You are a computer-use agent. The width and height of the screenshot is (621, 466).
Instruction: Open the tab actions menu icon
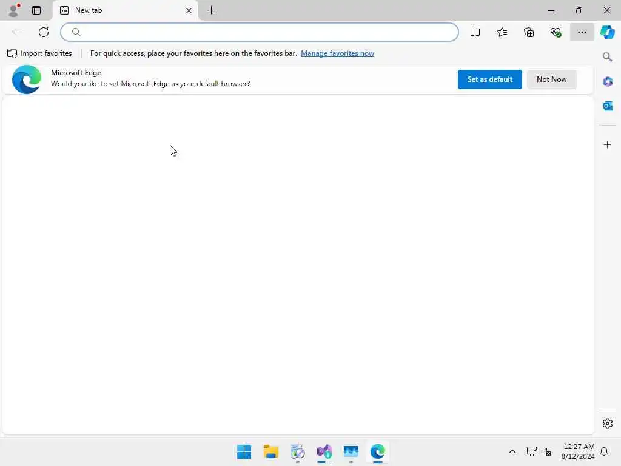coord(36,10)
